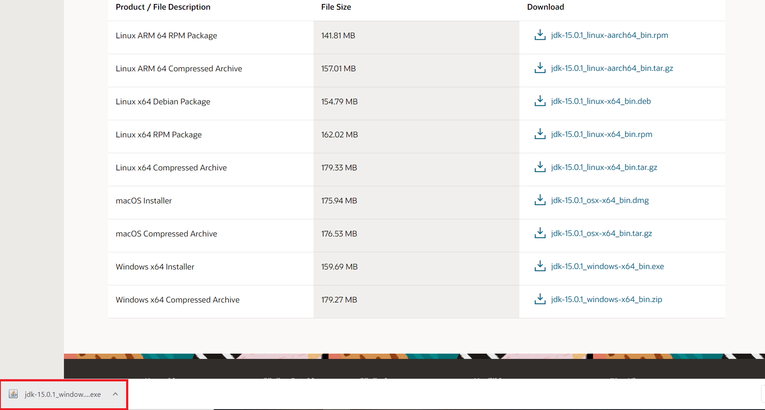Viewport: 765px width, 410px height.
Task: Click the File Size column header
Action: (336, 7)
